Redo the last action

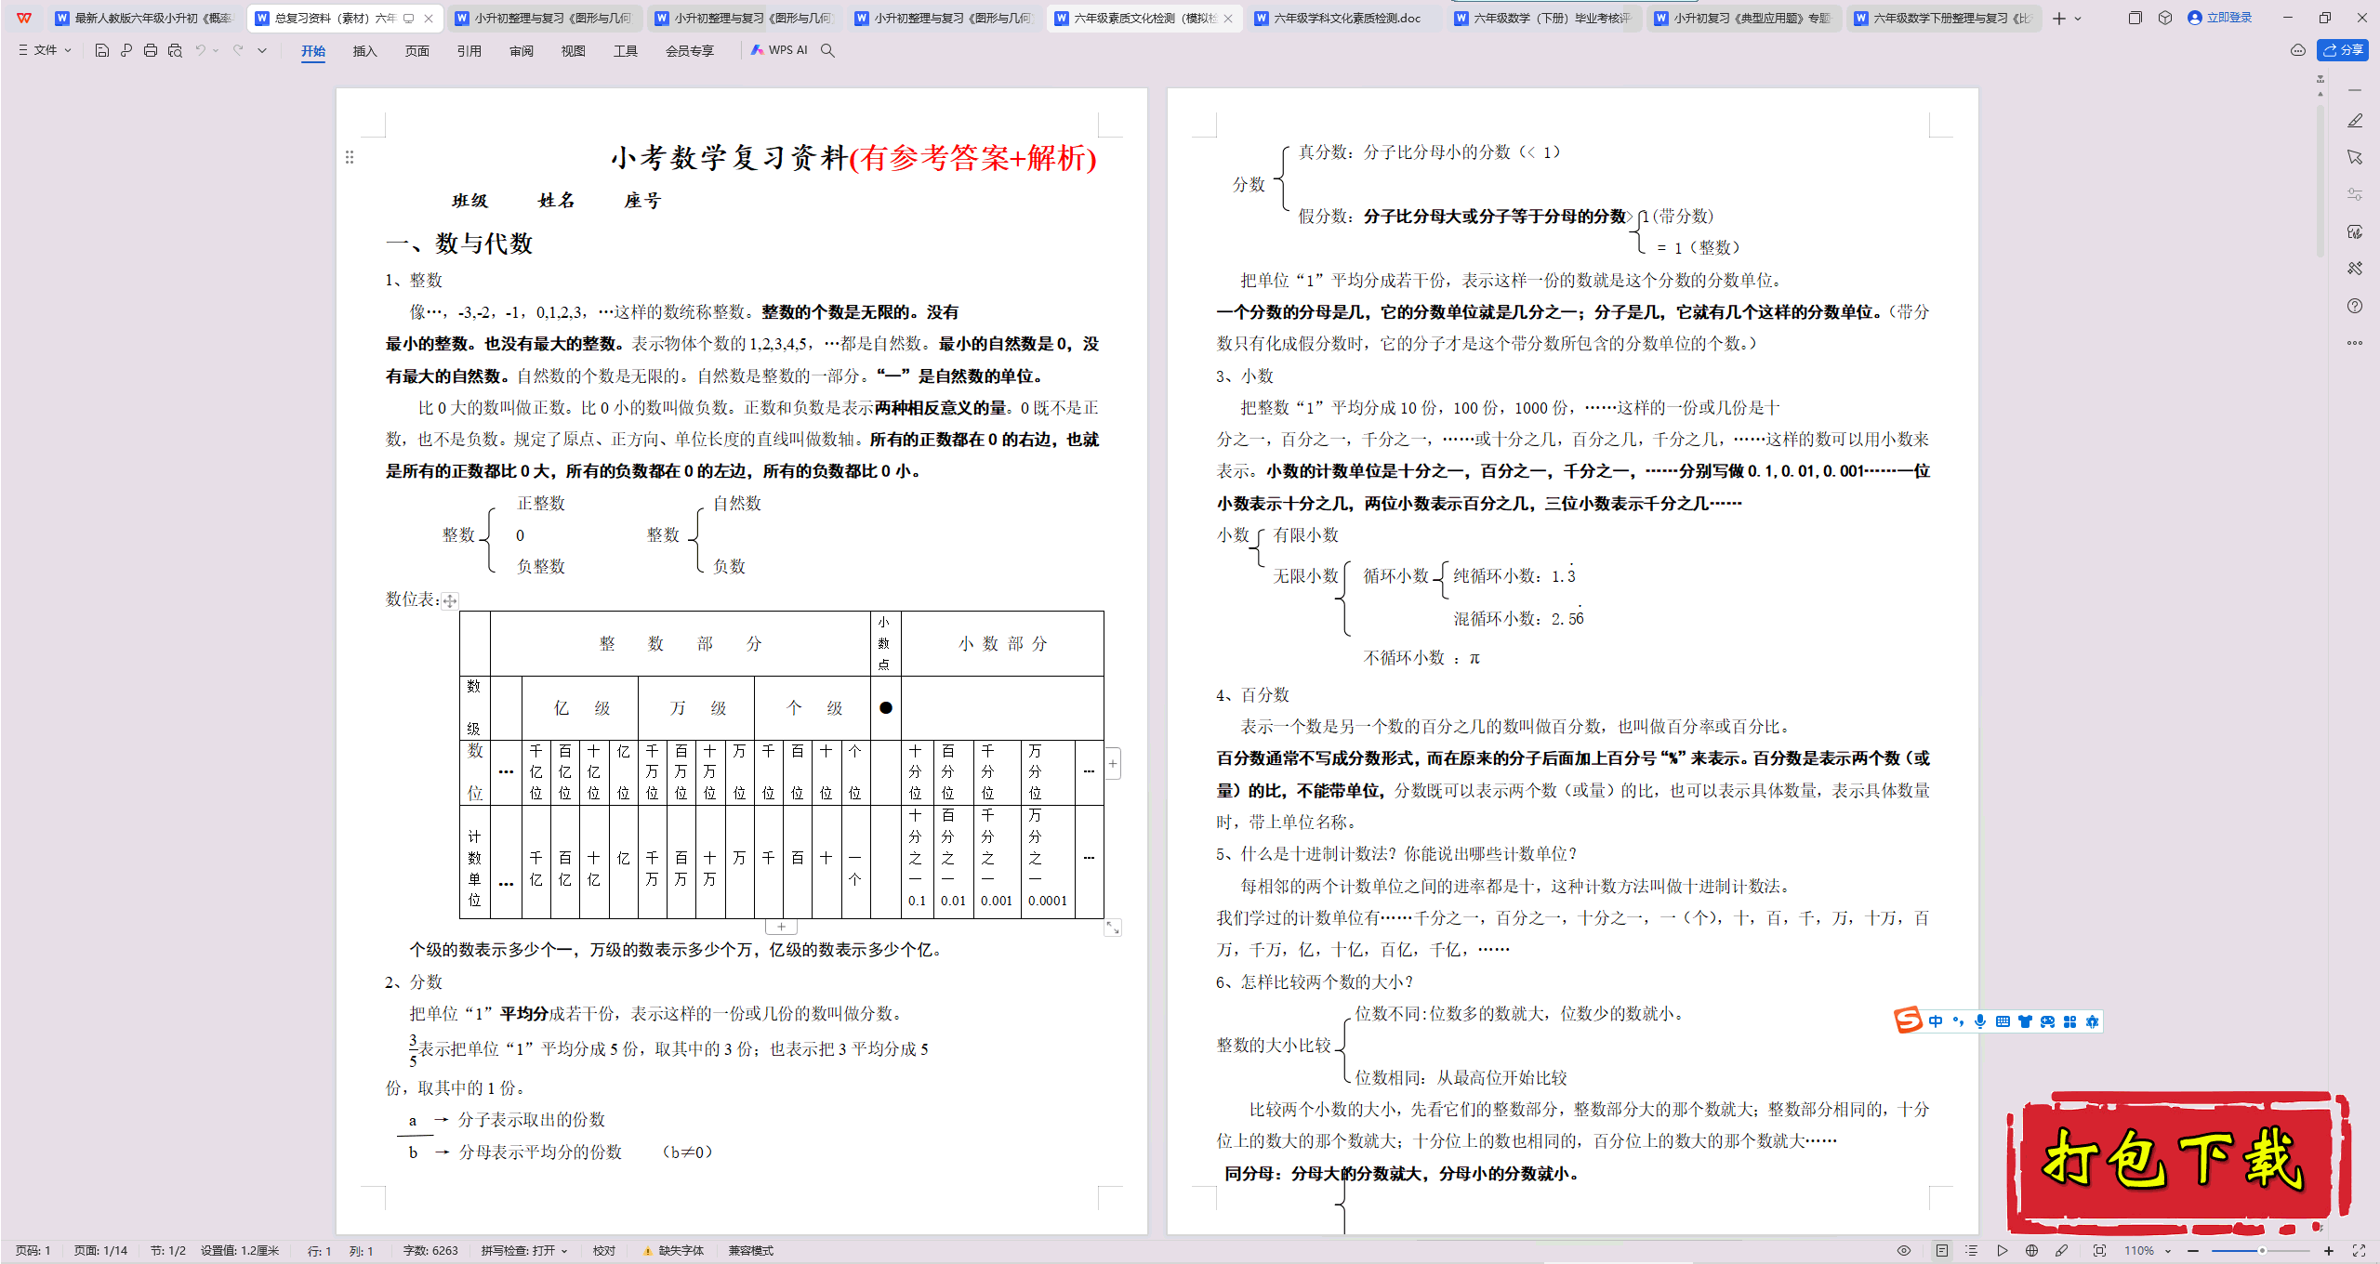coord(238,51)
